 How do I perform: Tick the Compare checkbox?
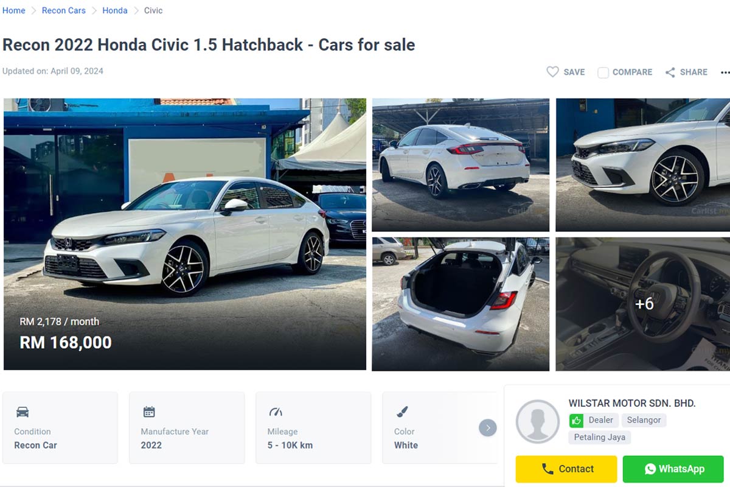point(603,72)
